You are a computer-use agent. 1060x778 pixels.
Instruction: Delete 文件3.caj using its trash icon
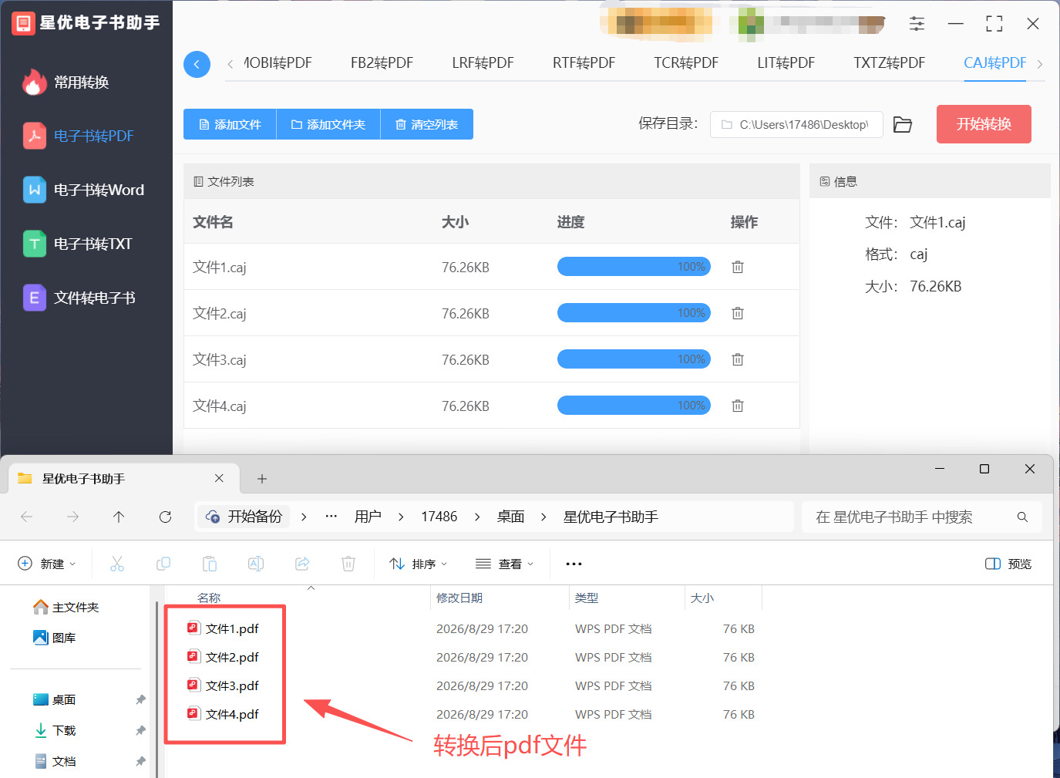pyautogui.click(x=738, y=359)
